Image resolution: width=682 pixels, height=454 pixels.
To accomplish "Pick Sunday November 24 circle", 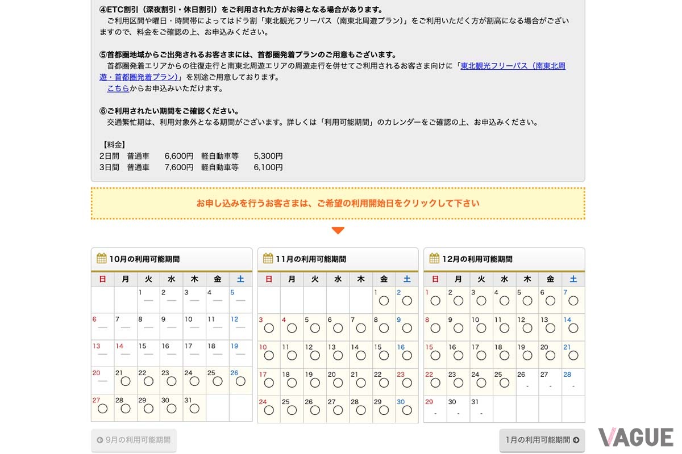I will 269,410.
